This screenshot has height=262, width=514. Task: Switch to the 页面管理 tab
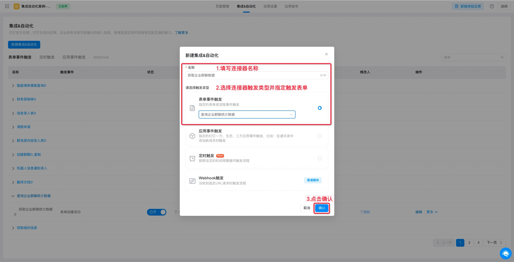[222, 6]
